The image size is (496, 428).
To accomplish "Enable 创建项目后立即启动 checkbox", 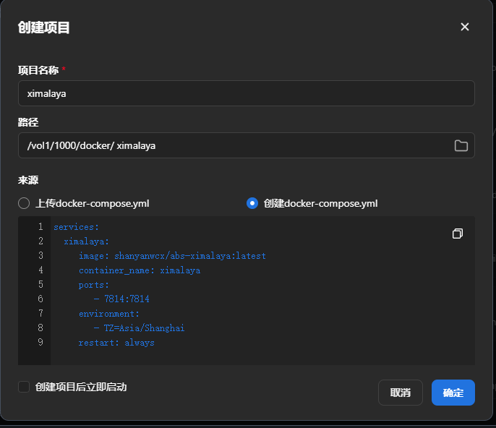I will (24, 387).
